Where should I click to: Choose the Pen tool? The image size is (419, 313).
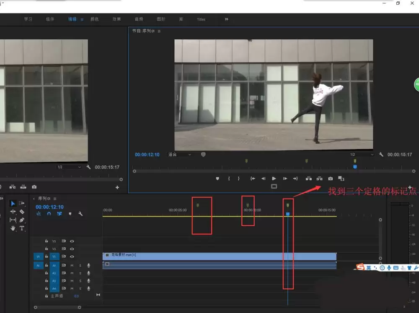tap(22, 220)
